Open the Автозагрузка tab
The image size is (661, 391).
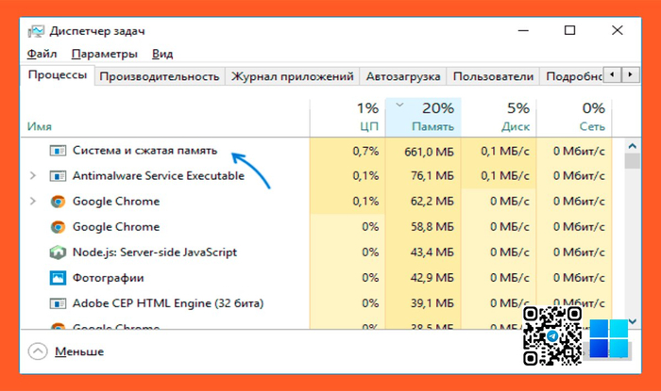pos(403,76)
